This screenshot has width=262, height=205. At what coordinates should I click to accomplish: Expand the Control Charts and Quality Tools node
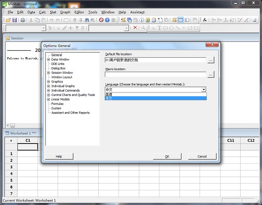(48, 95)
